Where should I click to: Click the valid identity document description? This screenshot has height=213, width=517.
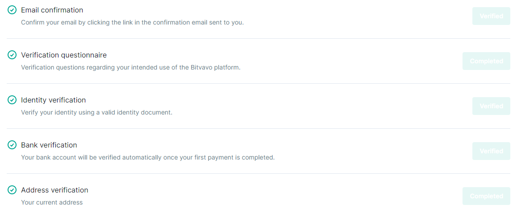point(97,113)
